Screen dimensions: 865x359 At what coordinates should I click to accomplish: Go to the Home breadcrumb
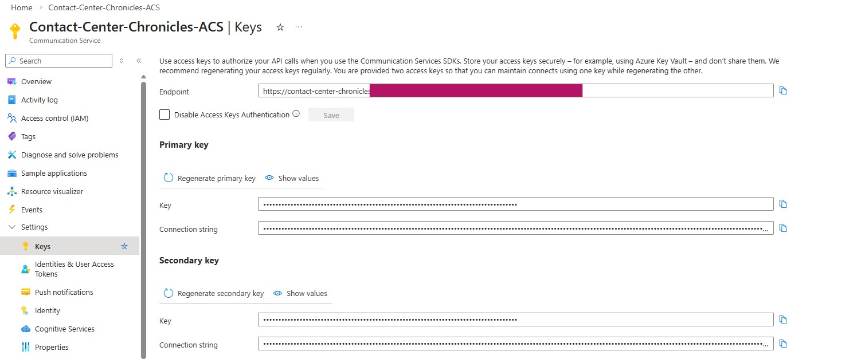[x=22, y=7]
